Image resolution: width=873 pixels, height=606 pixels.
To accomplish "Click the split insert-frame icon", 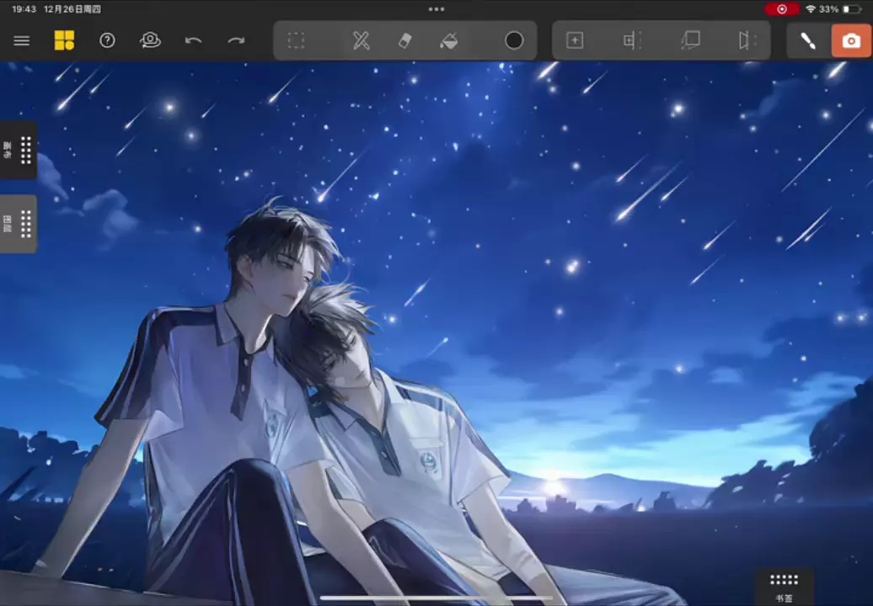I will [x=633, y=40].
